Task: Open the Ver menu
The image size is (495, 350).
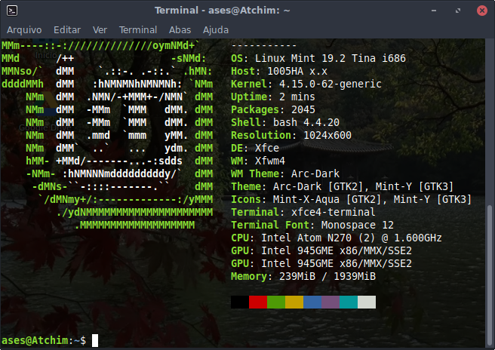Action: pyautogui.click(x=100, y=29)
